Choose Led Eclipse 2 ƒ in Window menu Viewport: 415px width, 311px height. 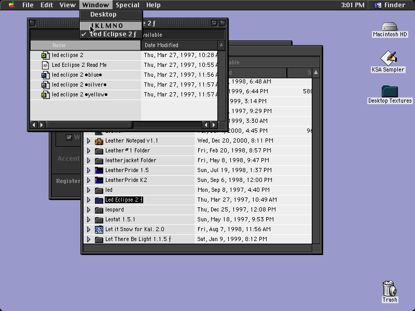click(111, 34)
